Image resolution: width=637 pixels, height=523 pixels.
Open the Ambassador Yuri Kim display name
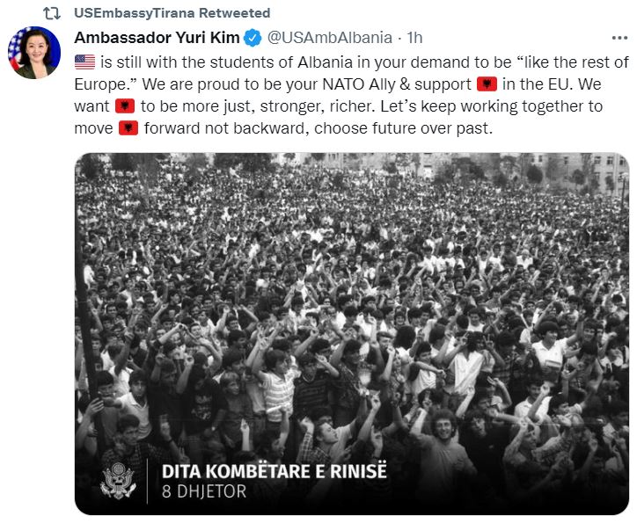click(157, 38)
